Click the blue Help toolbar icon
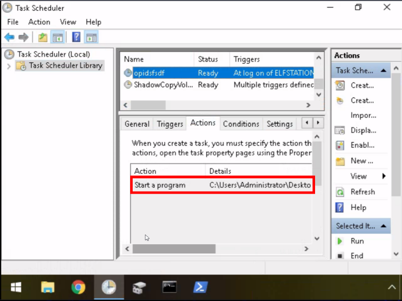402x301 pixels. (76, 37)
